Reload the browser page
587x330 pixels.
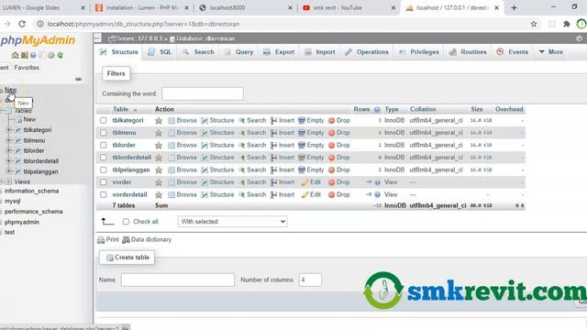tap(22, 24)
